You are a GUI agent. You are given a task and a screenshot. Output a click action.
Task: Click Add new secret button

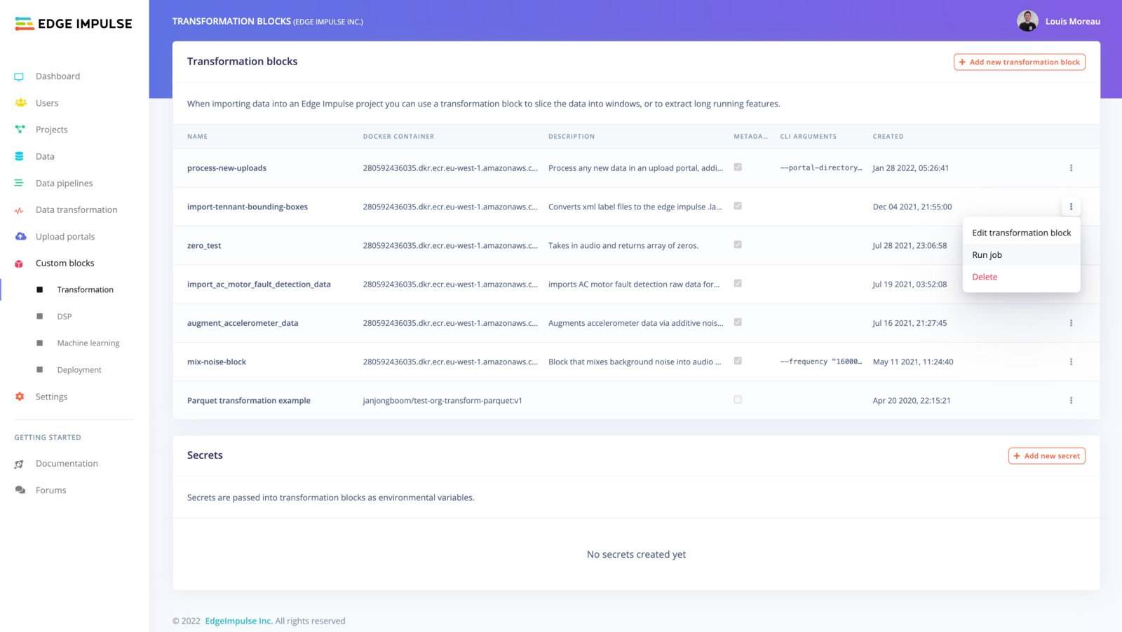pyautogui.click(x=1046, y=456)
